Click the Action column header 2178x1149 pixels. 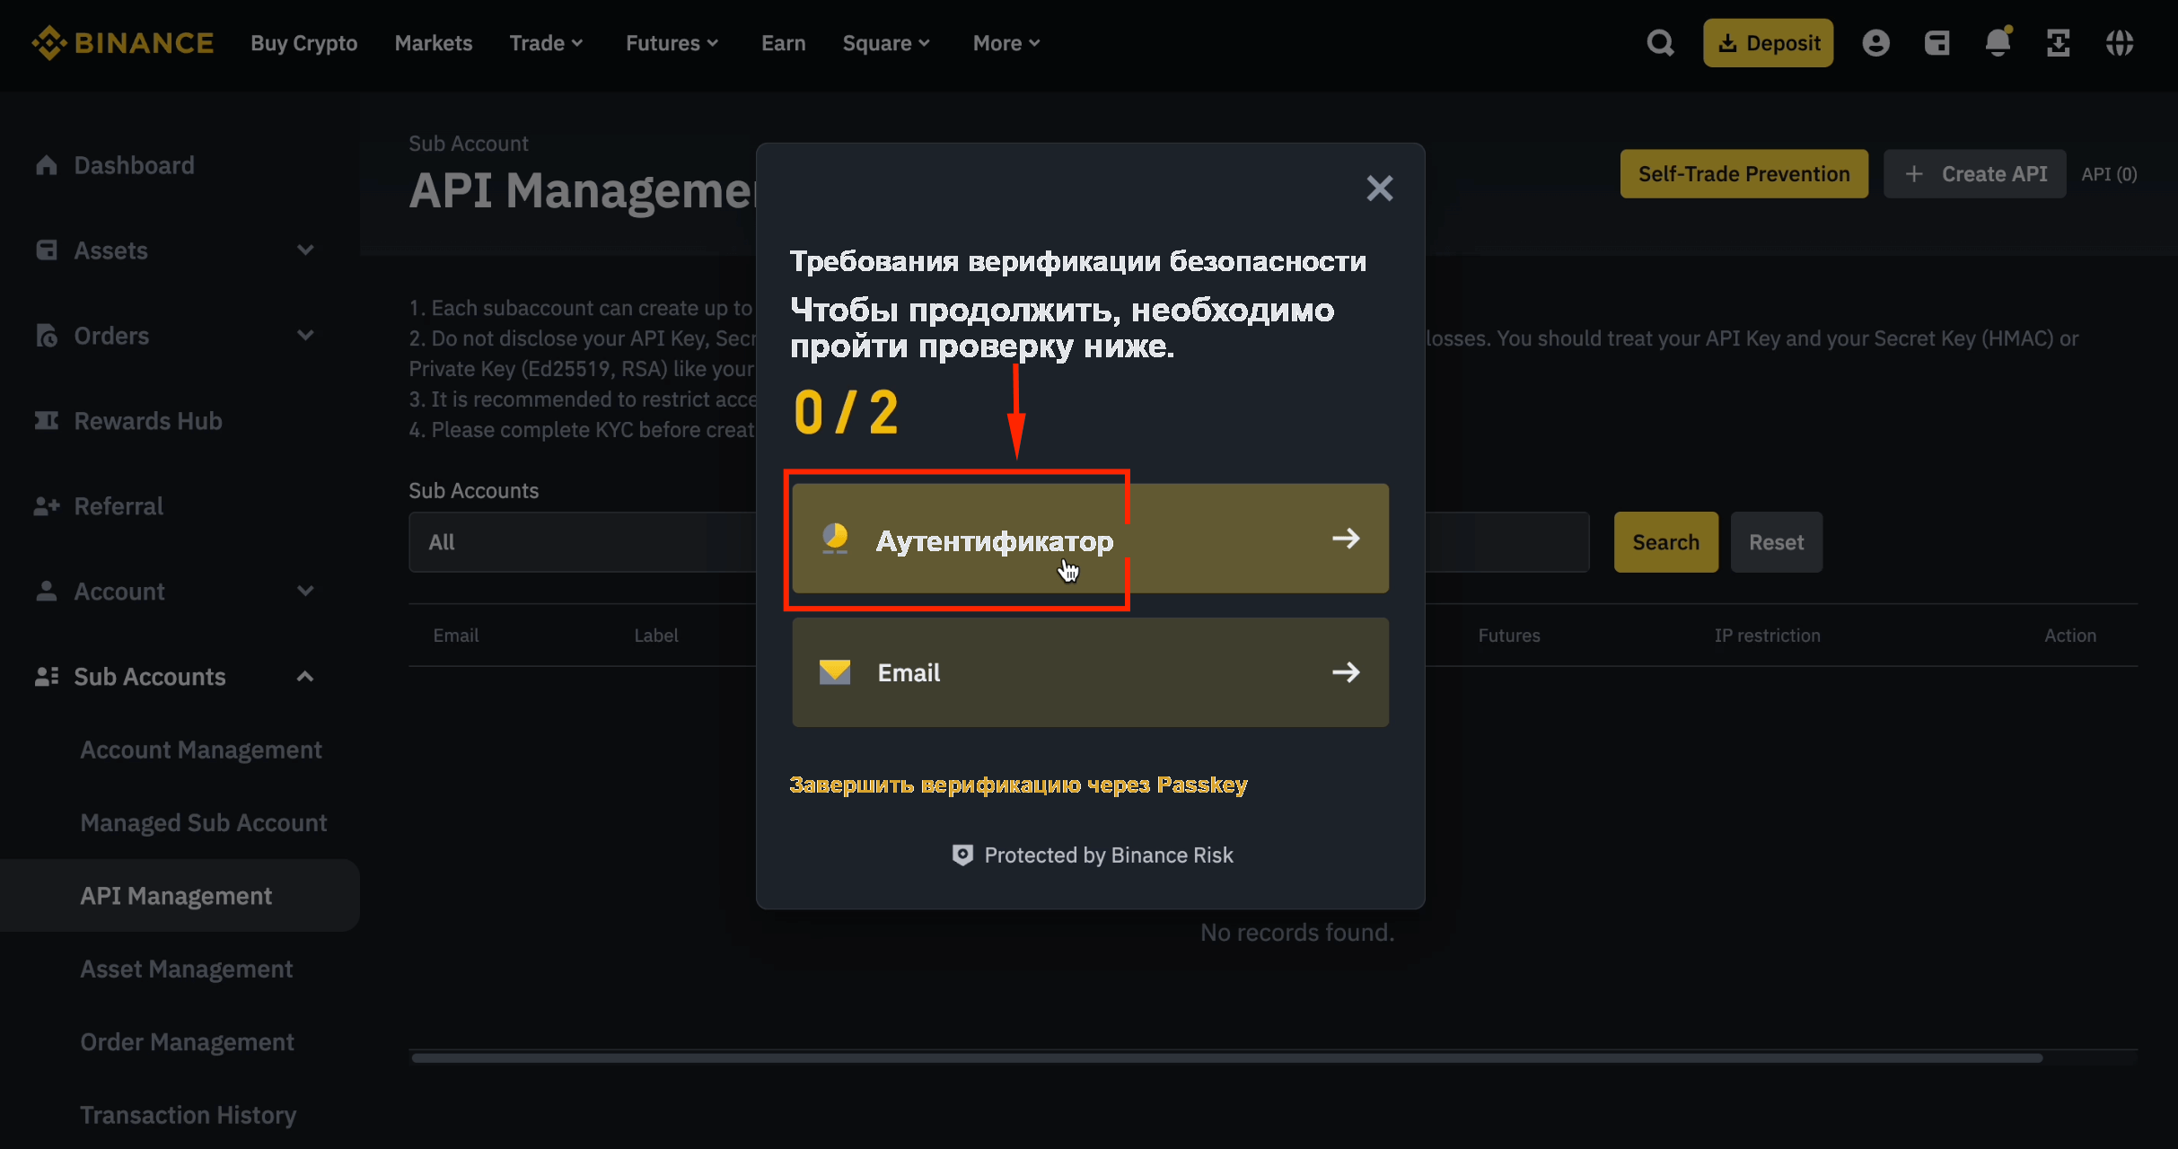pos(2070,636)
